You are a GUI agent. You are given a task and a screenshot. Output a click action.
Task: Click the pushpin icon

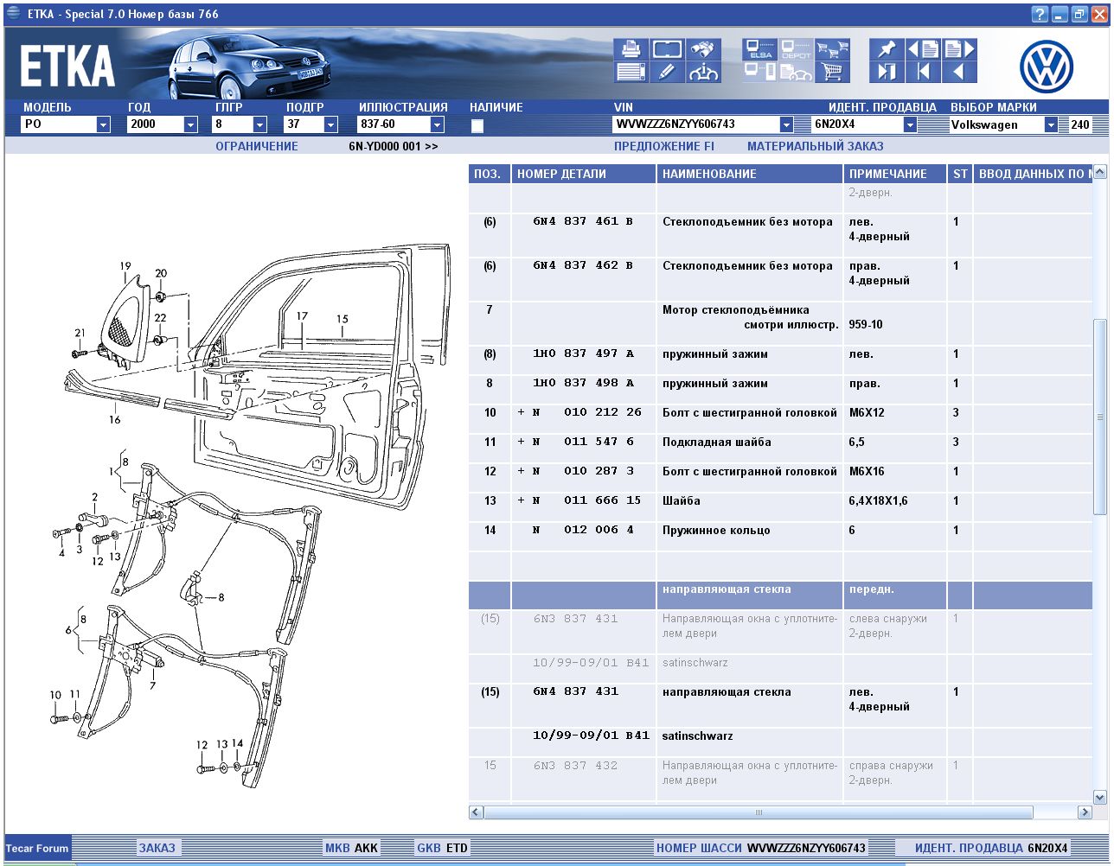(x=887, y=48)
